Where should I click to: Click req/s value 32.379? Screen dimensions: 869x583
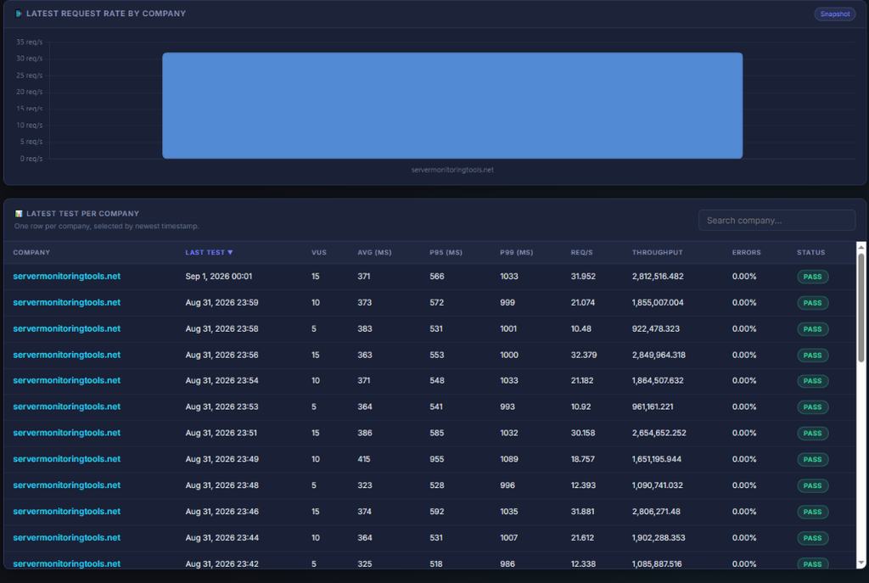point(584,355)
